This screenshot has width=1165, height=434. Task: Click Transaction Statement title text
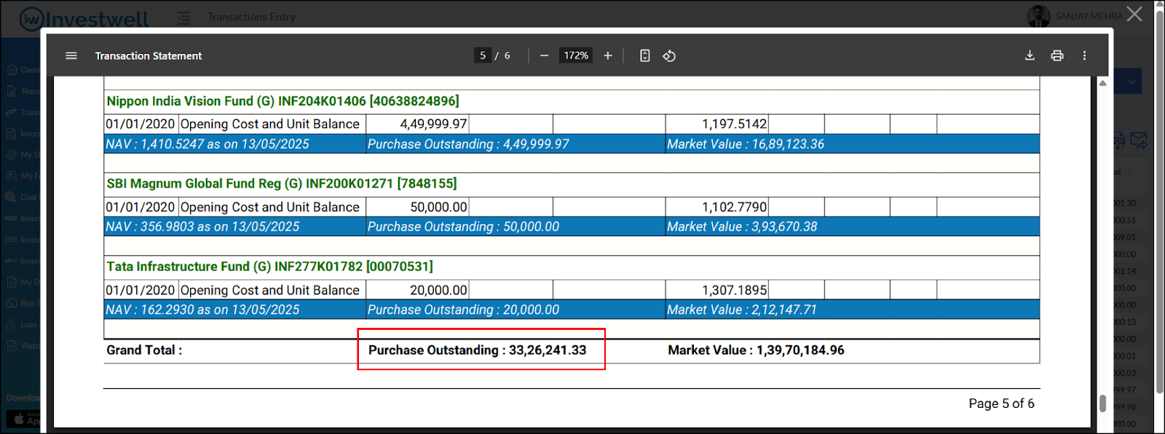[x=149, y=56]
